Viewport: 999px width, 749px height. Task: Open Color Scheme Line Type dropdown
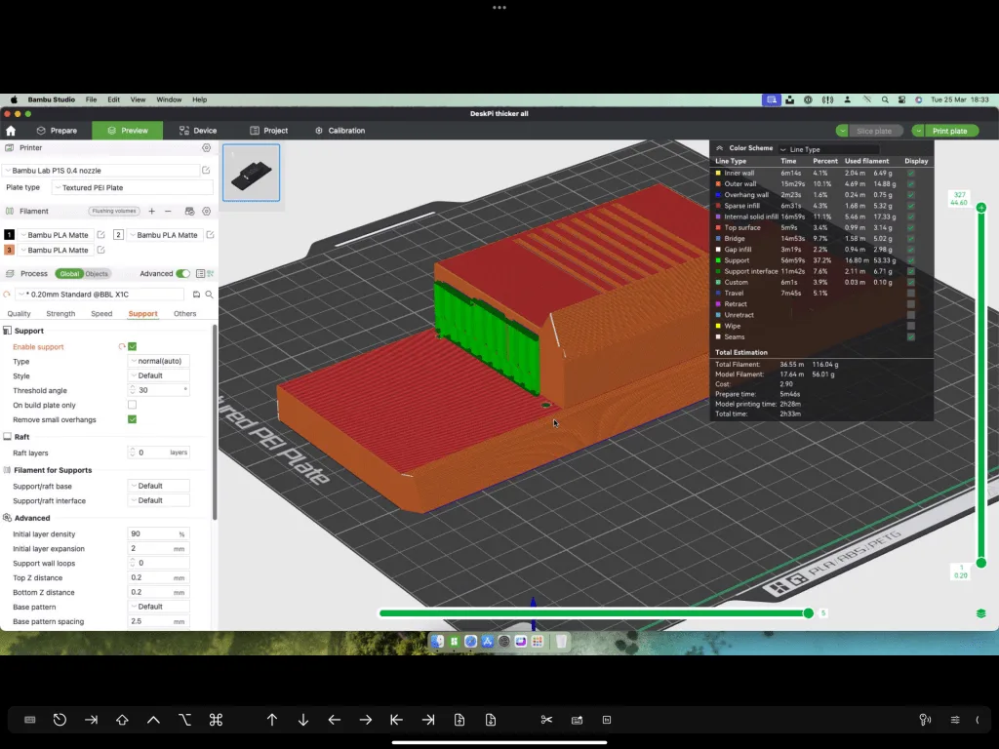829,149
